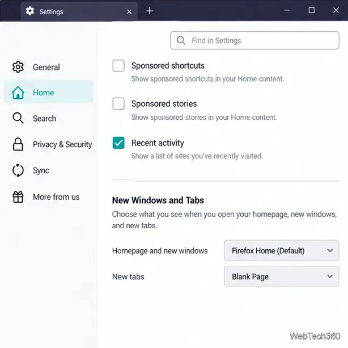Close the Settings tab
The width and height of the screenshot is (348, 348).
129,11
